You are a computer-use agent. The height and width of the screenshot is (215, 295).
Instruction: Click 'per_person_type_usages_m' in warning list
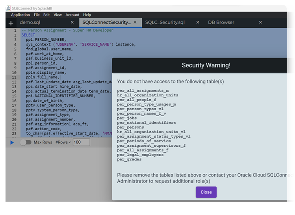point(147,104)
